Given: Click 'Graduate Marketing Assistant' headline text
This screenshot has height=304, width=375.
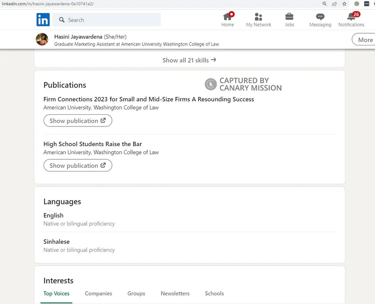Looking at the screenshot, I should pos(136,44).
